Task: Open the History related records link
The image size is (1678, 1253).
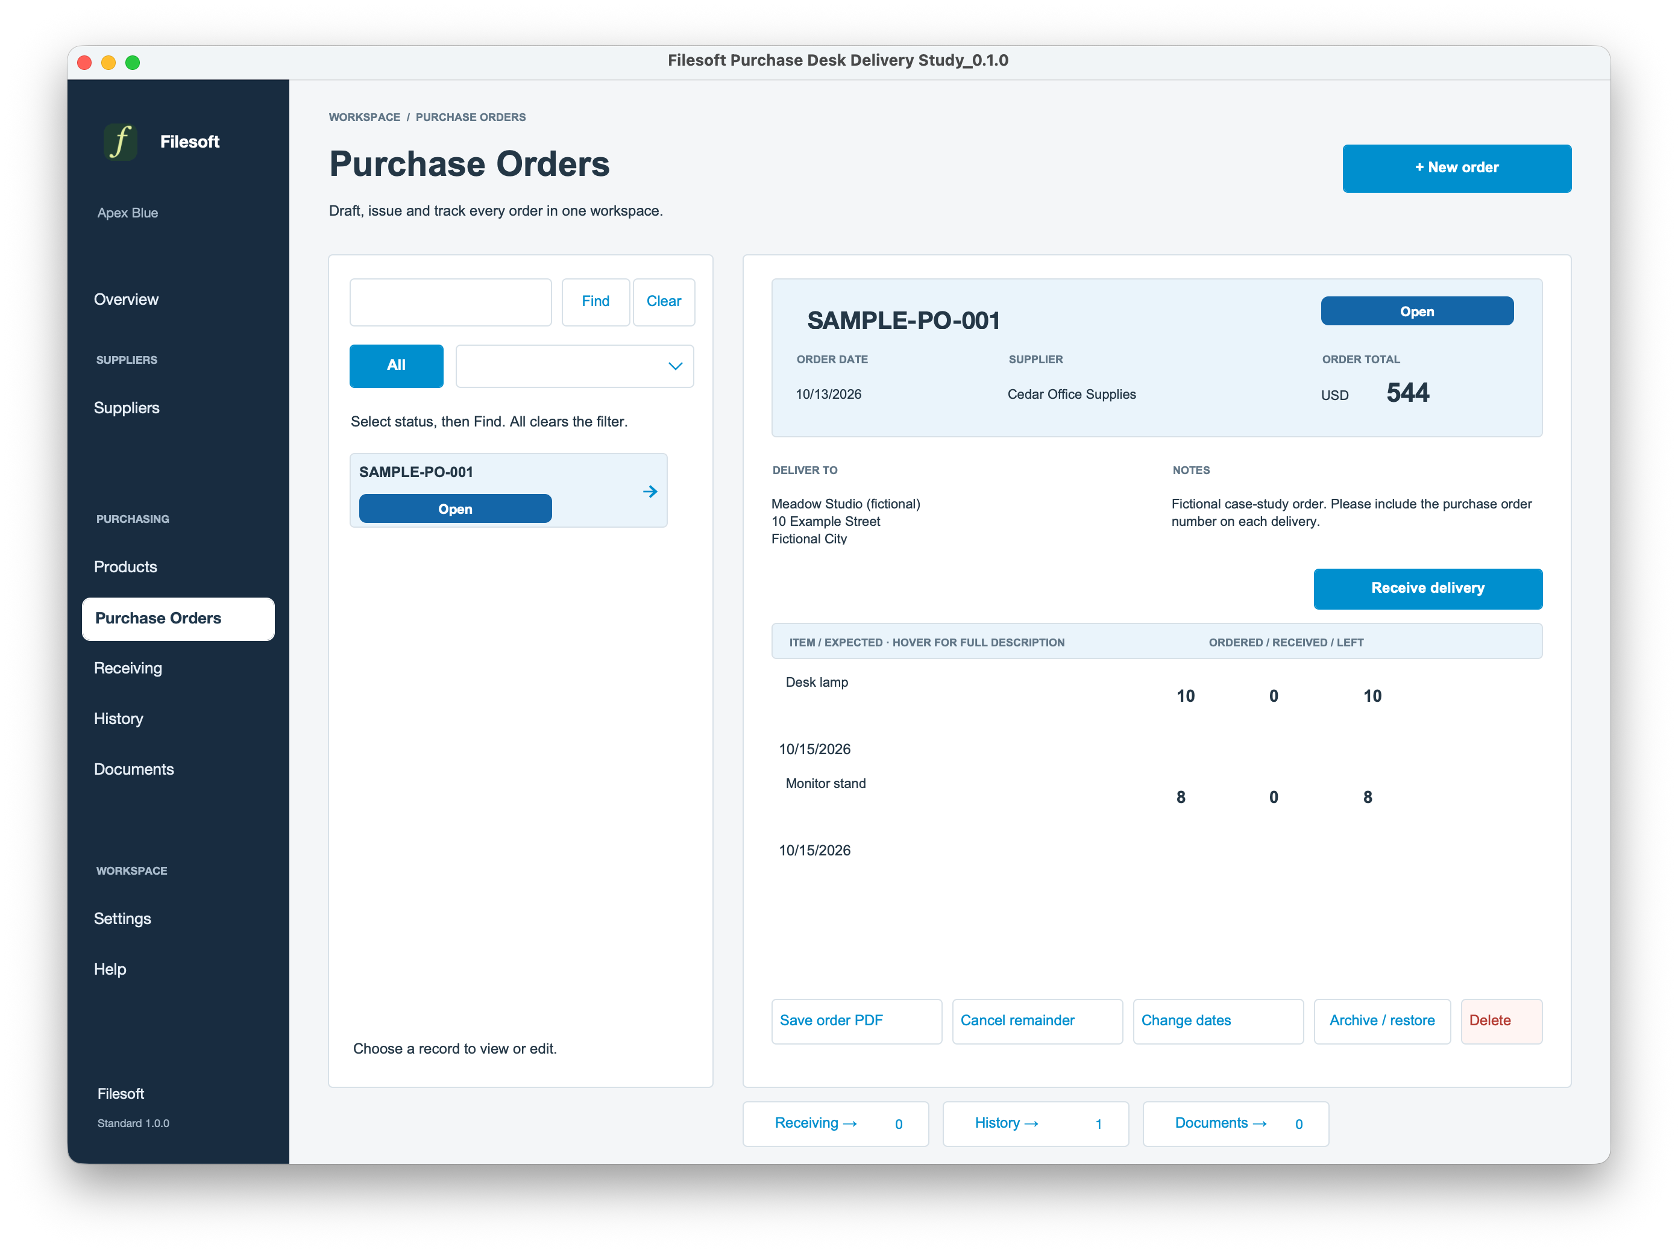Action: [x=1035, y=1124]
